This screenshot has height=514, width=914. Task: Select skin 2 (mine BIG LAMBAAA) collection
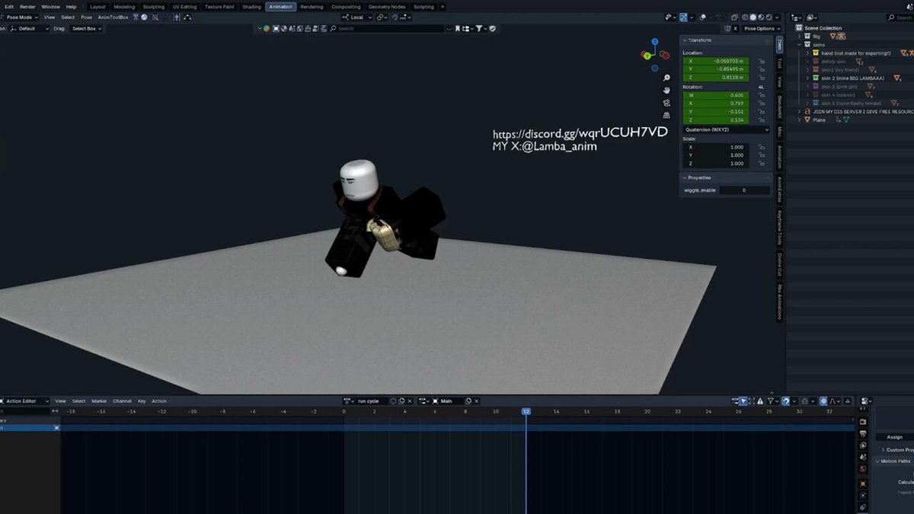pos(852,78)
